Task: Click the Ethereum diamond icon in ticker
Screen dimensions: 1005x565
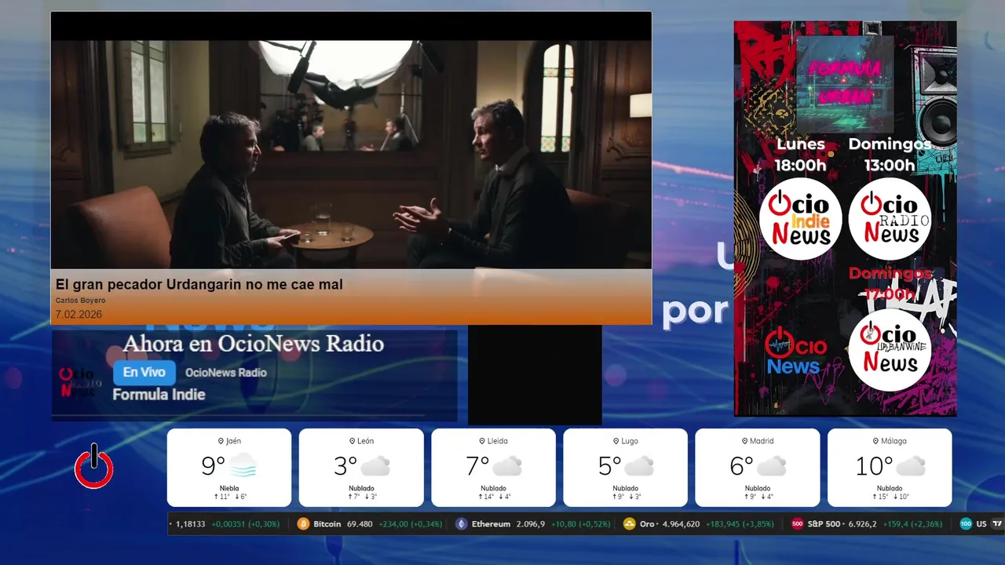Action: [462, 524]
